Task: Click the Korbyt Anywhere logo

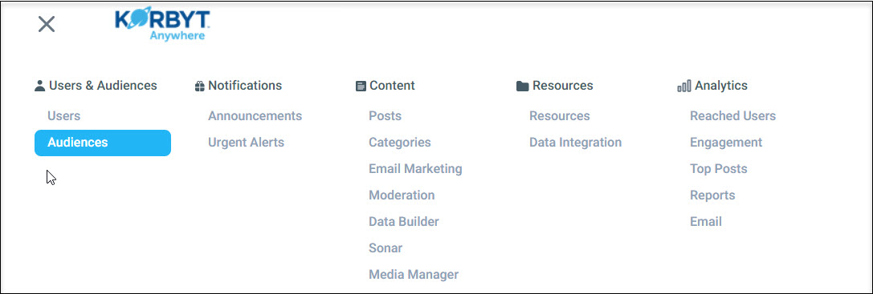Action: click(x=162, y=26)
